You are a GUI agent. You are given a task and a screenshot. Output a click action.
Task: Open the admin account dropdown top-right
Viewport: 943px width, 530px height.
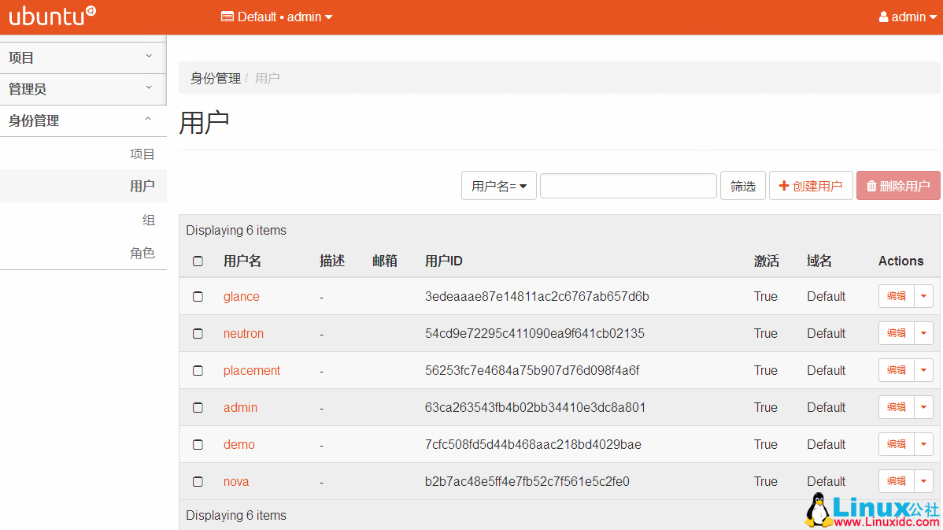pos(909,16)
